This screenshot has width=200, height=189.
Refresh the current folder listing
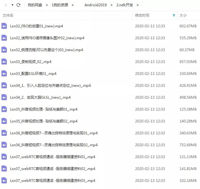[x=18, y=5]
